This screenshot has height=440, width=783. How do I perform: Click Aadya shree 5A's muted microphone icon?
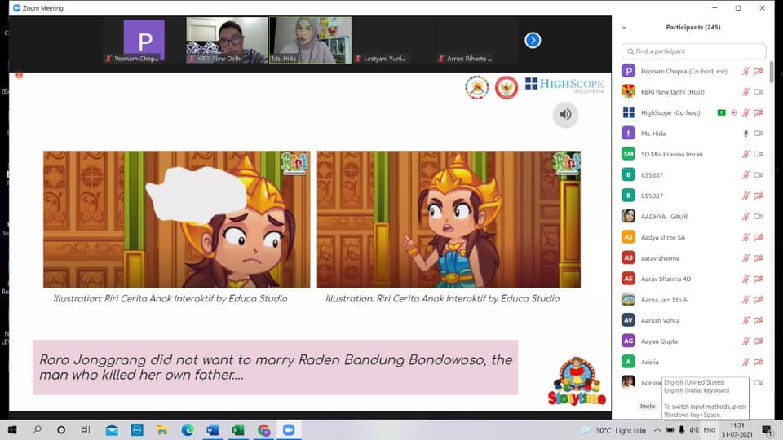(x=745, y=237)
